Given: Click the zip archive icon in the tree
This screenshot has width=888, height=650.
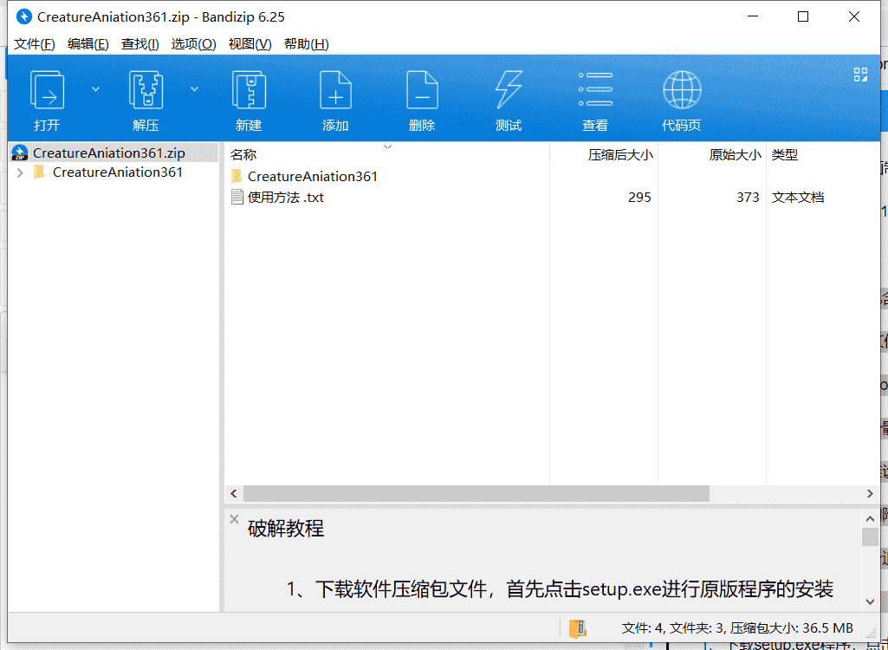Looking at the screenshot, I should 20,153.
